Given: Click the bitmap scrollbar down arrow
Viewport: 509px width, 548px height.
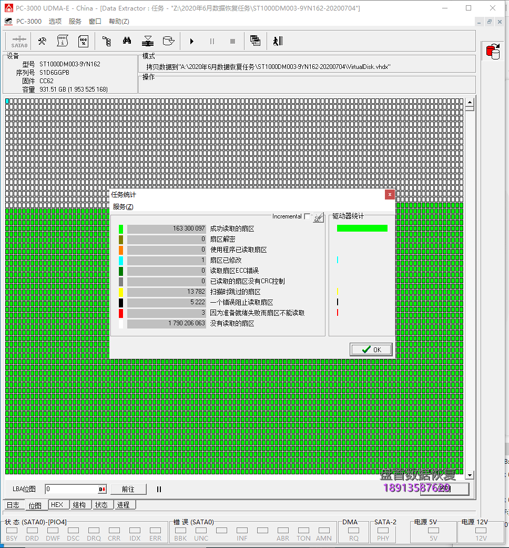Looking at the screenshot, I should (470, 475).
